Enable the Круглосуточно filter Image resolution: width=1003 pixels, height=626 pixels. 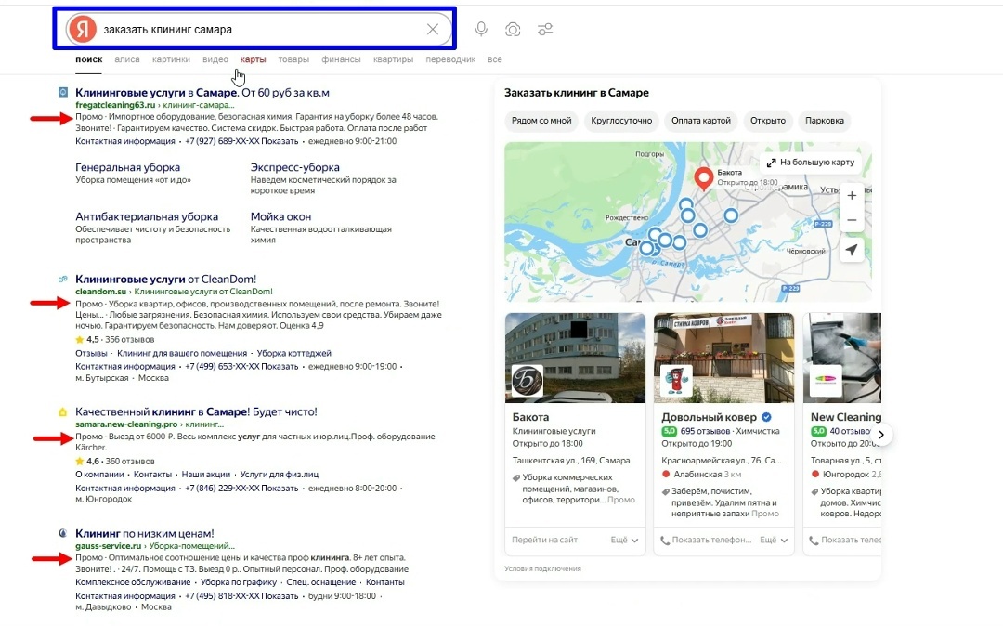(x=621, y=120)
